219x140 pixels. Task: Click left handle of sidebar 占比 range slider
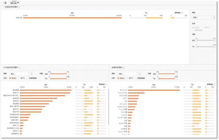click(x=197, y=40)
